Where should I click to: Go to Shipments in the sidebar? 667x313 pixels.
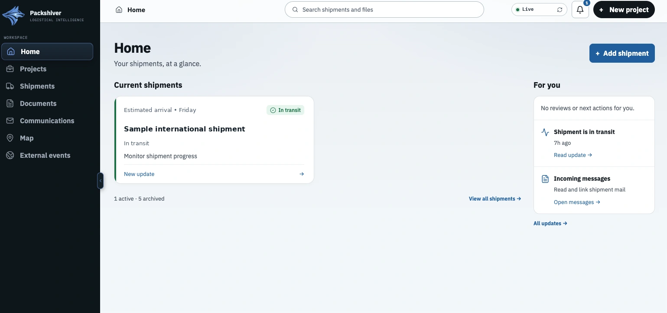pos(47,86)
